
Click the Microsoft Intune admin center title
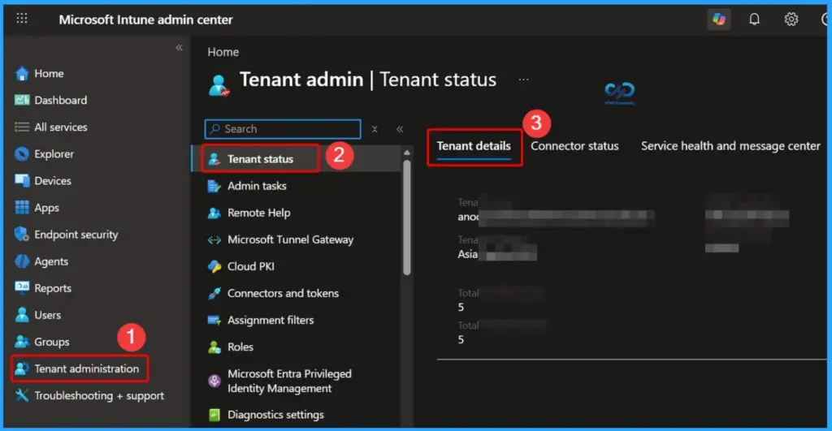tap(145, 19)
